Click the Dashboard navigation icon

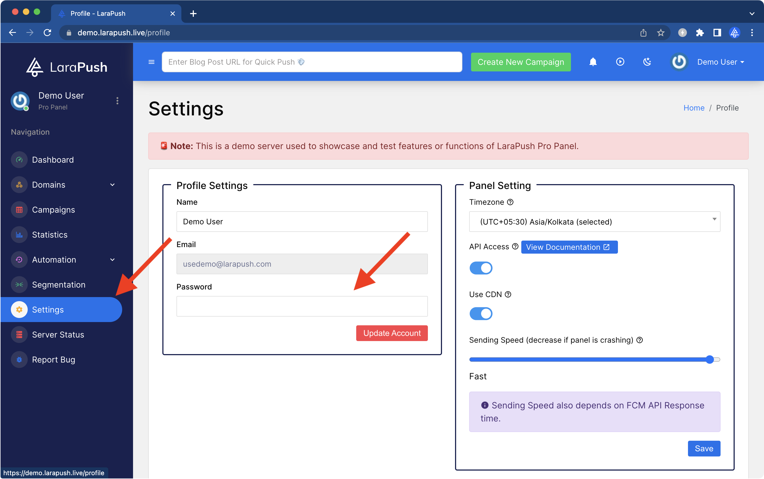(x=19, y=159)
